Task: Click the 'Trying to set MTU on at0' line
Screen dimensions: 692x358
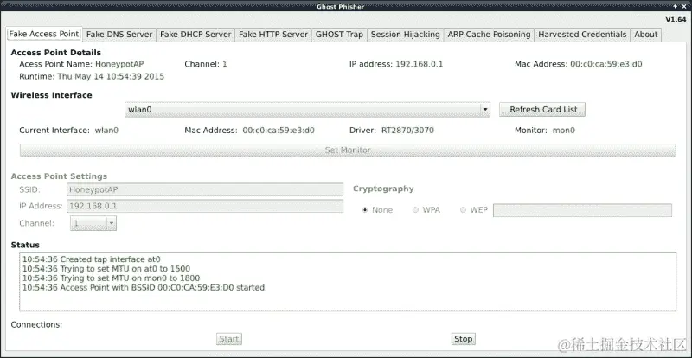Action: [106, 268]
